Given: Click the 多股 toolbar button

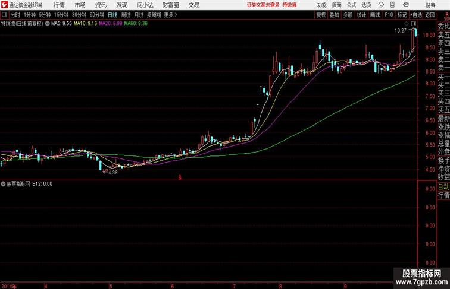Looking at the screenshot, I should [x=348, y=15].
